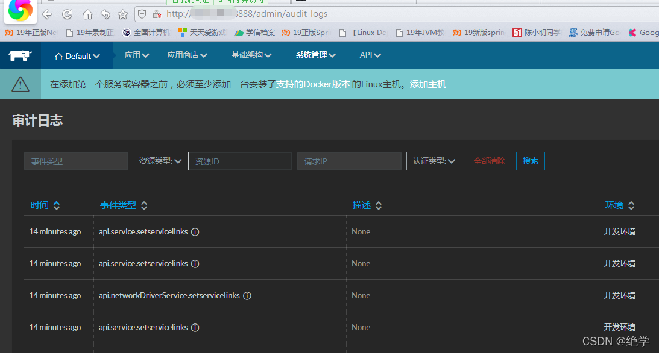Click the browser home icon
The image size is (659, 353).
pyautogui.click(x=87, y=14)
